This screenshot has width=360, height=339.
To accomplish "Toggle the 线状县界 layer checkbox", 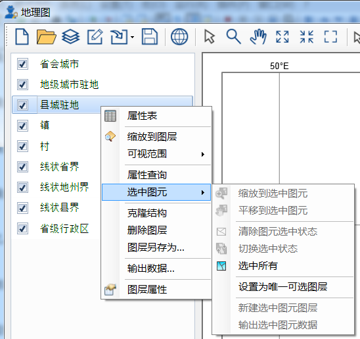I will click(x=22, y=208).
